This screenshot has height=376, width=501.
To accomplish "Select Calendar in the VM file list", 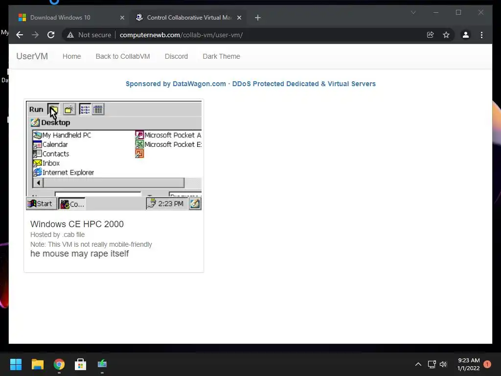I will tap(50, 144).
